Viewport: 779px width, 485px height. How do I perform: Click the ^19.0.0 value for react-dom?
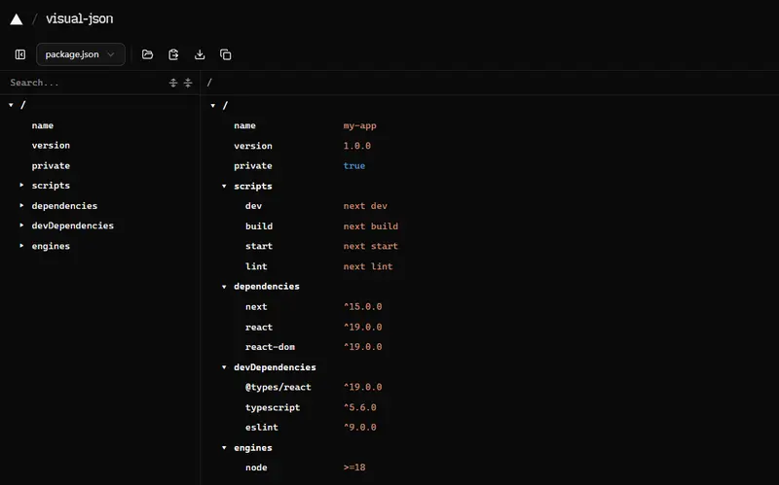362,347
